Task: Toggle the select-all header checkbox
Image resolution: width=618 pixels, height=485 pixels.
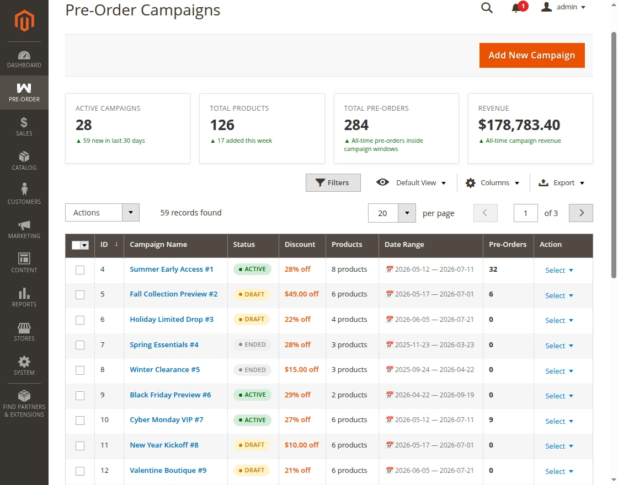Action: coord(76,245)
